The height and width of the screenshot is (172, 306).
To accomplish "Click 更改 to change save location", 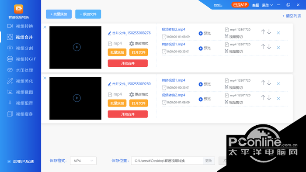I will pos(209,161).
